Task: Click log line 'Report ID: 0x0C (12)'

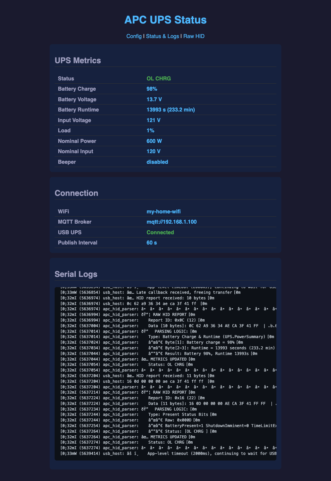Action: point(132,320)
